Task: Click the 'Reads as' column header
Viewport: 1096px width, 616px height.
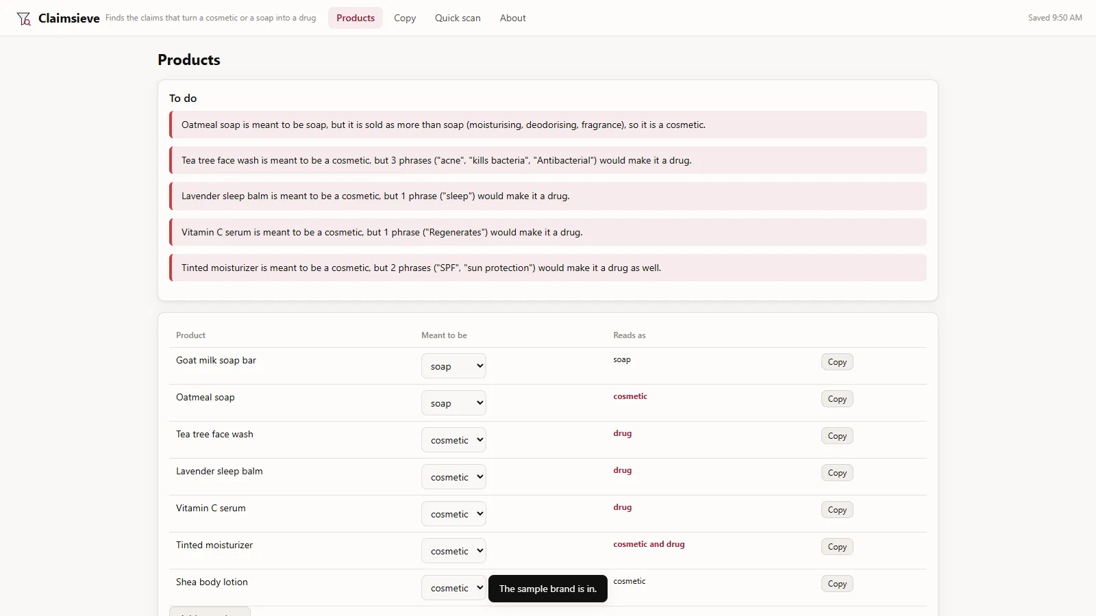Action: [x=630, y=335]
